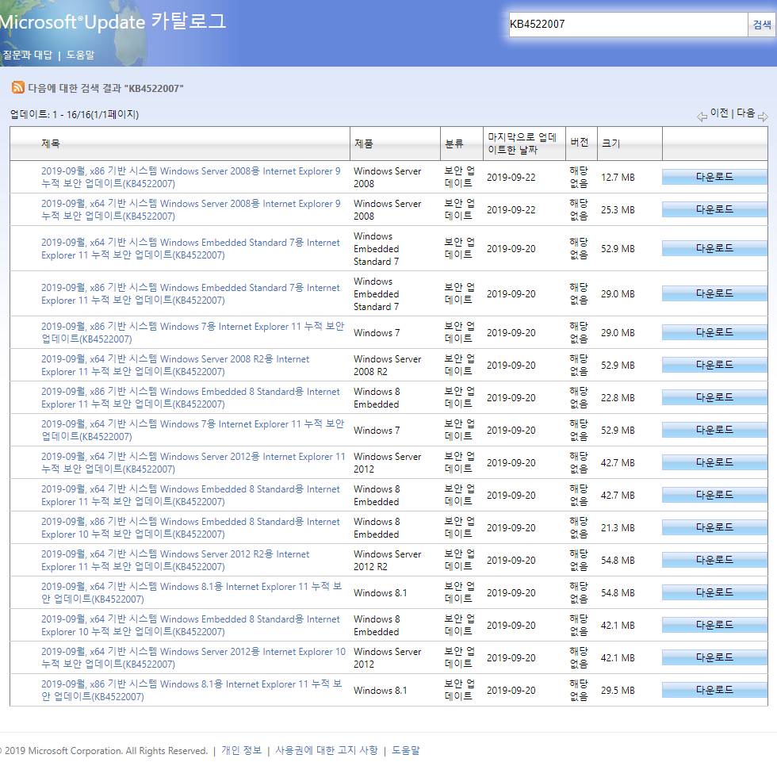
Task: Click the 다음 pagination link
Action: pos(745,113)
